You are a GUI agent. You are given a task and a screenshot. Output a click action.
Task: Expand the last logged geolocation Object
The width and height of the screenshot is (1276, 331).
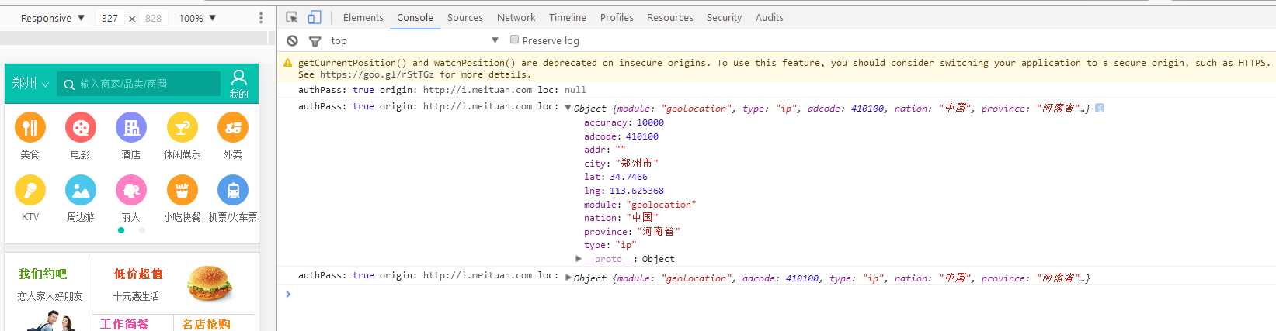click(568, 278)
